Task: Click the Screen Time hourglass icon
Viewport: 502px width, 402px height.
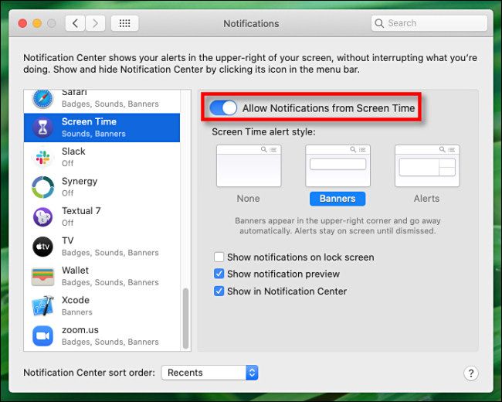Action: click(x=42, y=128)
